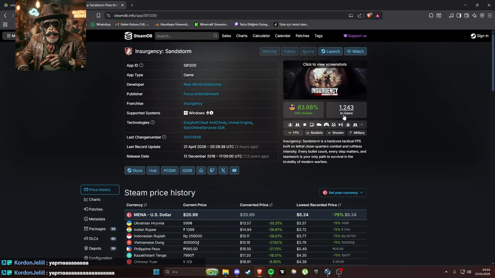Toggle the browser sidebar panel icon
495x278 pixels.
[x=459, y=15]
